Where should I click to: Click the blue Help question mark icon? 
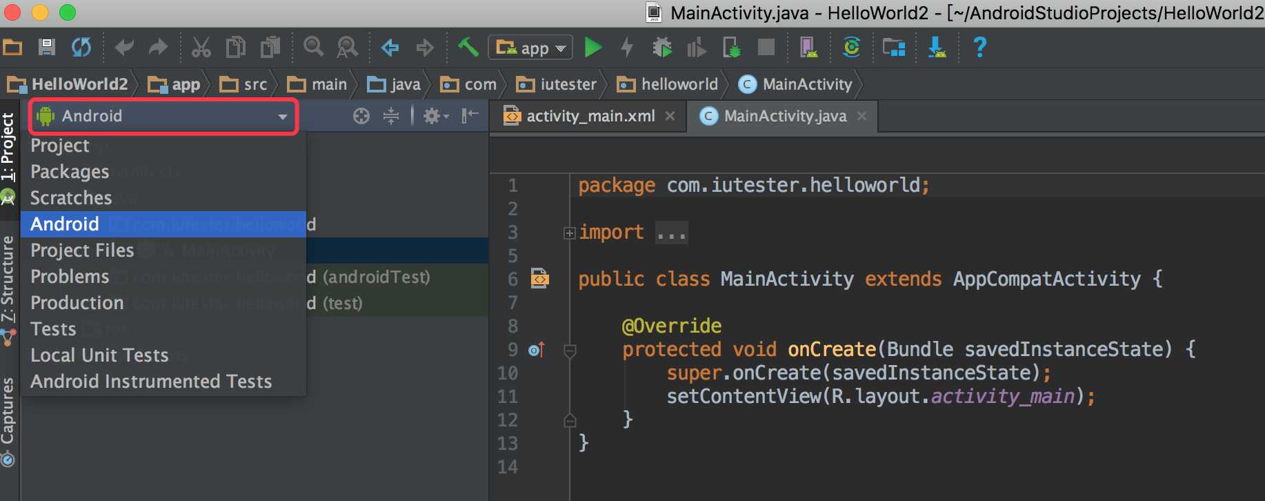pyautogui.click(x=979, y=48)
